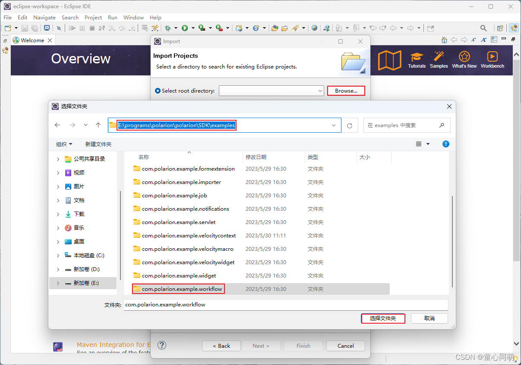Screen dimensions: 521x365
Task: Open the address bar history dropdown
Action: tap(334, 125)
